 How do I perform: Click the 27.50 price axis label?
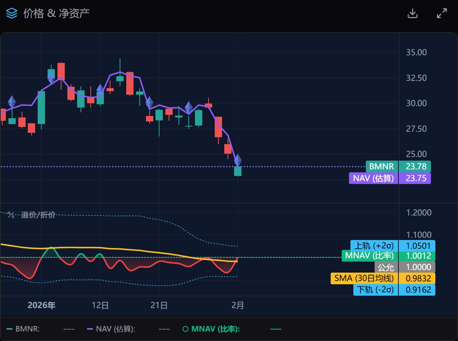coord(416,129)
